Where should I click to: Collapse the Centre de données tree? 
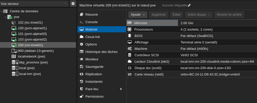(2, 11)
